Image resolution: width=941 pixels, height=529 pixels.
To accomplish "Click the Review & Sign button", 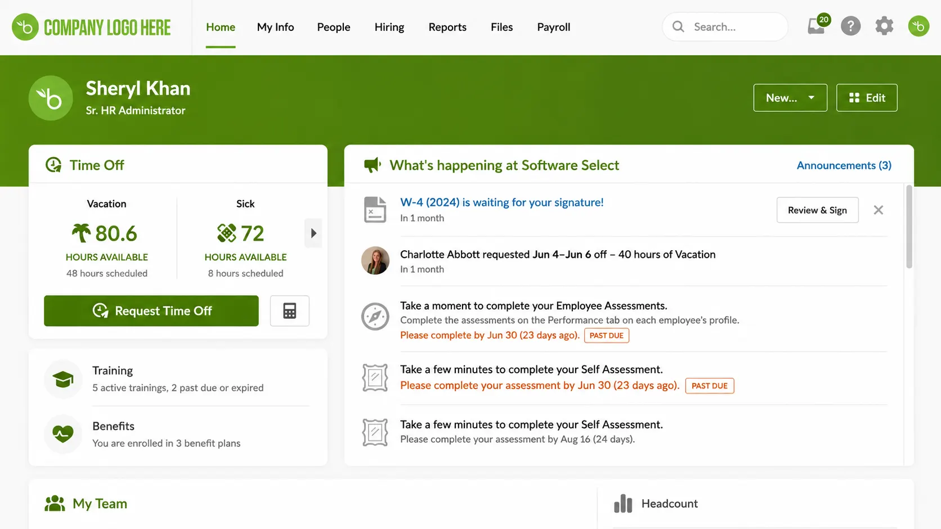I will (x=817, y=210).
